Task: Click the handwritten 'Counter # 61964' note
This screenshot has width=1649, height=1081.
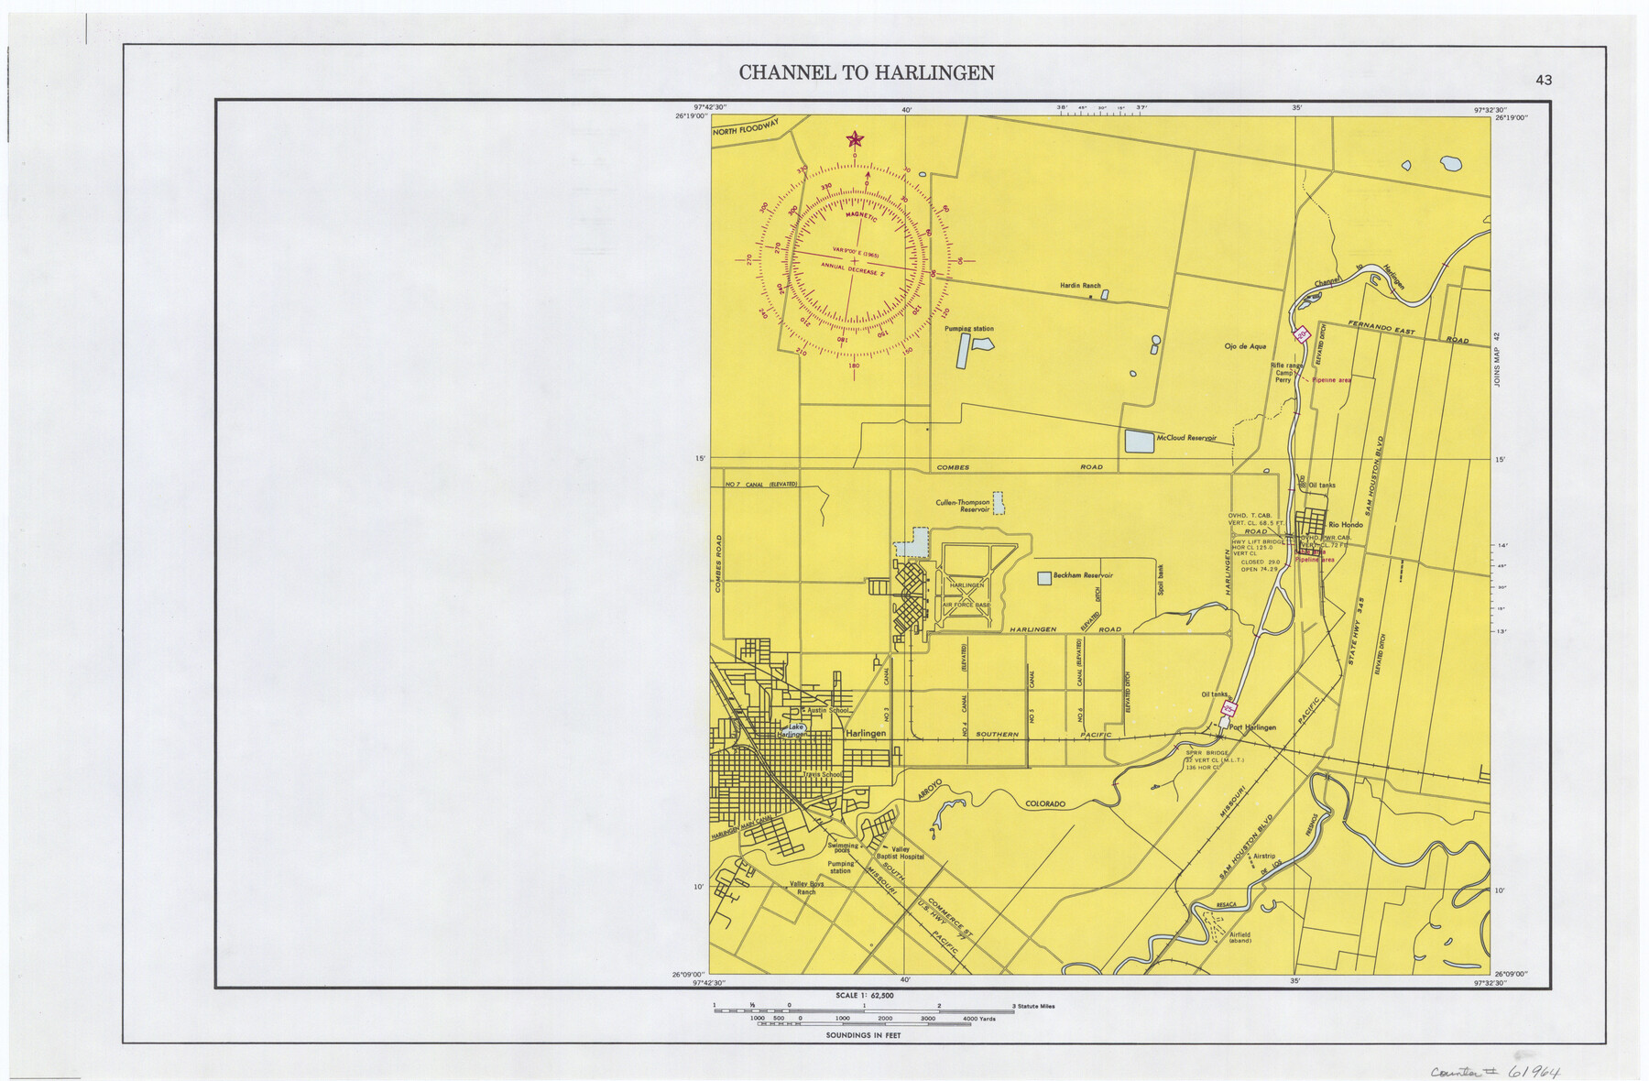Action: pos(1496,1072)
